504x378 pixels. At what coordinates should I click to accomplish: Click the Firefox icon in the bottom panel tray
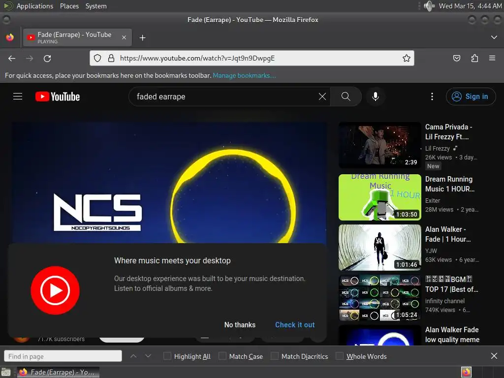(466, 372)
